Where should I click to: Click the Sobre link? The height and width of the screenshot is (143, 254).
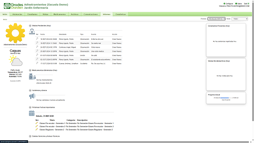point(239,4)
